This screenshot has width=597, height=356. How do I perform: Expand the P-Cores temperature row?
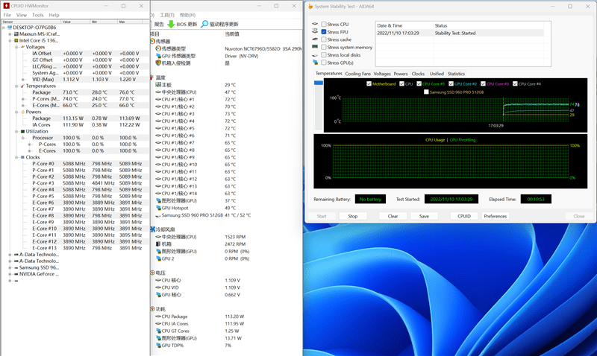pos(23,99)
